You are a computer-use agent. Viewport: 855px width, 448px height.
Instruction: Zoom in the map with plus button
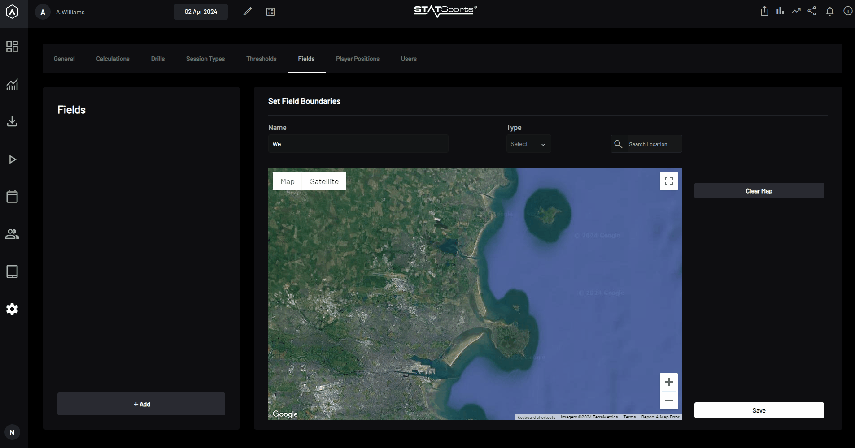(x=669, y=382)
